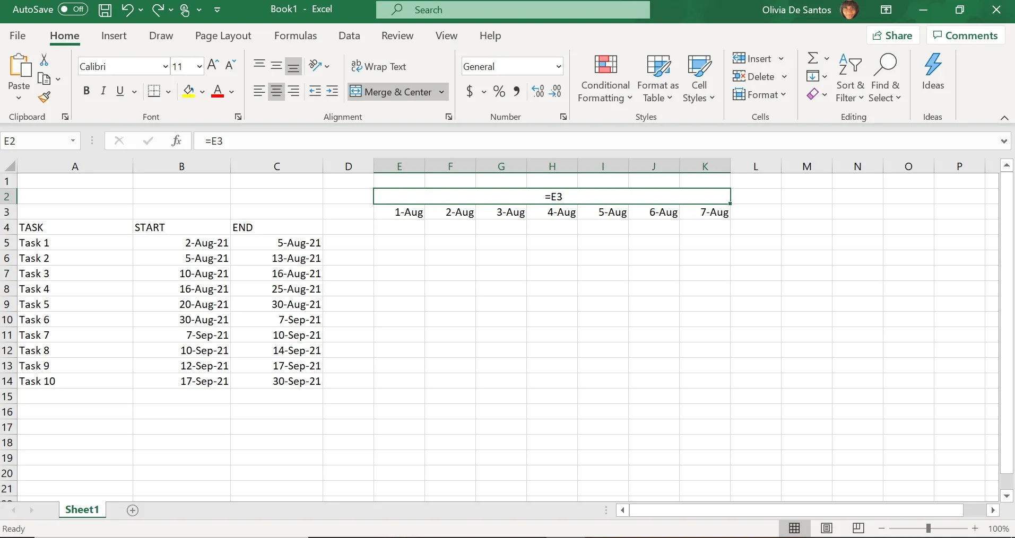The width and height of the screenshot is (1015, 538).
Task: Select the Ideas tool
Action: (x=932, y=75)
